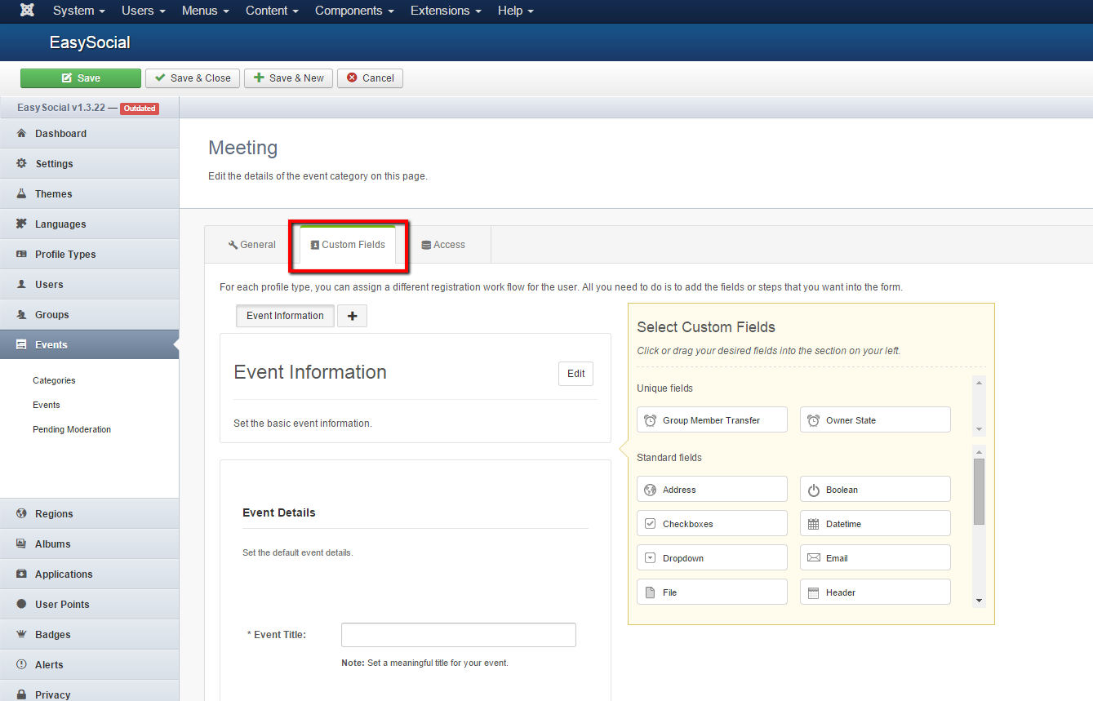Open the Components menu
This screenshot has height=701, width=1093.
pyautogui.click(x=354, y=11)
